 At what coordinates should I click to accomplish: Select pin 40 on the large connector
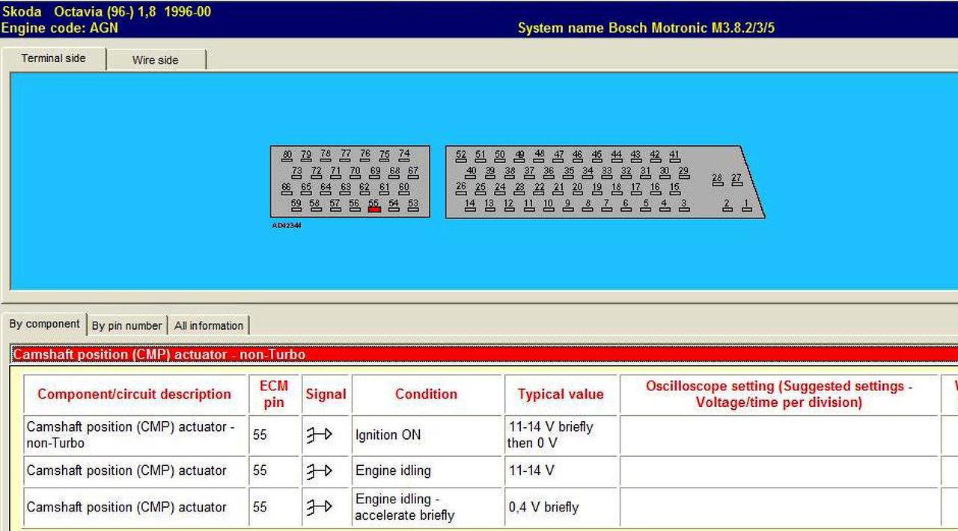(x=471, y=173)
